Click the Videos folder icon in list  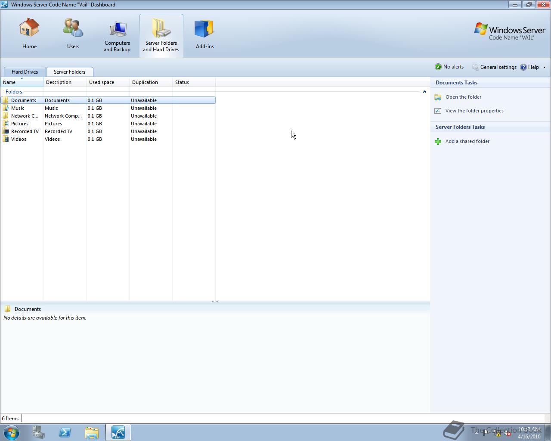tap(6, 139)
